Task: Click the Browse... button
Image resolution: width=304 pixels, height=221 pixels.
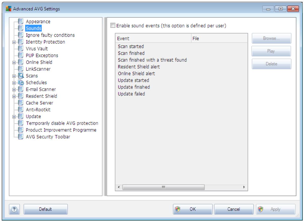Action: (272, 38)
